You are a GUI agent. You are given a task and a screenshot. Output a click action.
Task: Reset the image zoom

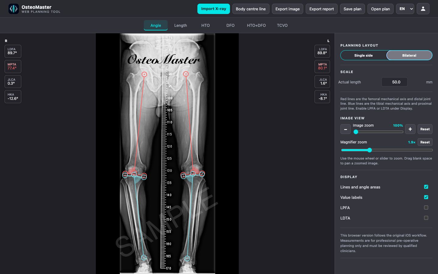point(425,129)
